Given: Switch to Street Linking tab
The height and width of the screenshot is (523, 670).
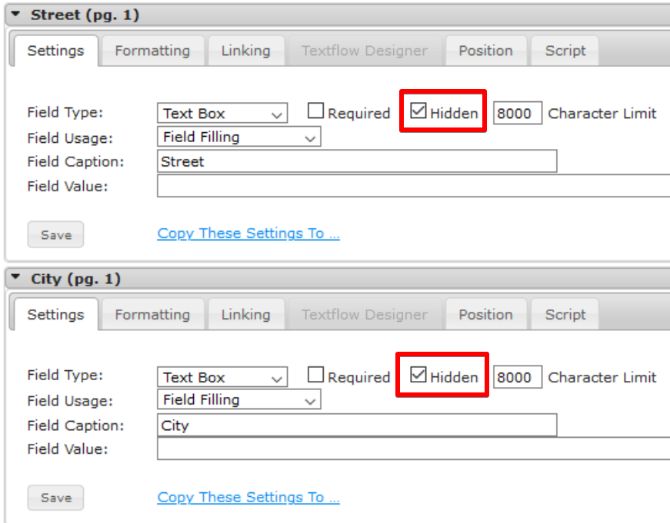Looking at the screenshot, I should 245,51.
